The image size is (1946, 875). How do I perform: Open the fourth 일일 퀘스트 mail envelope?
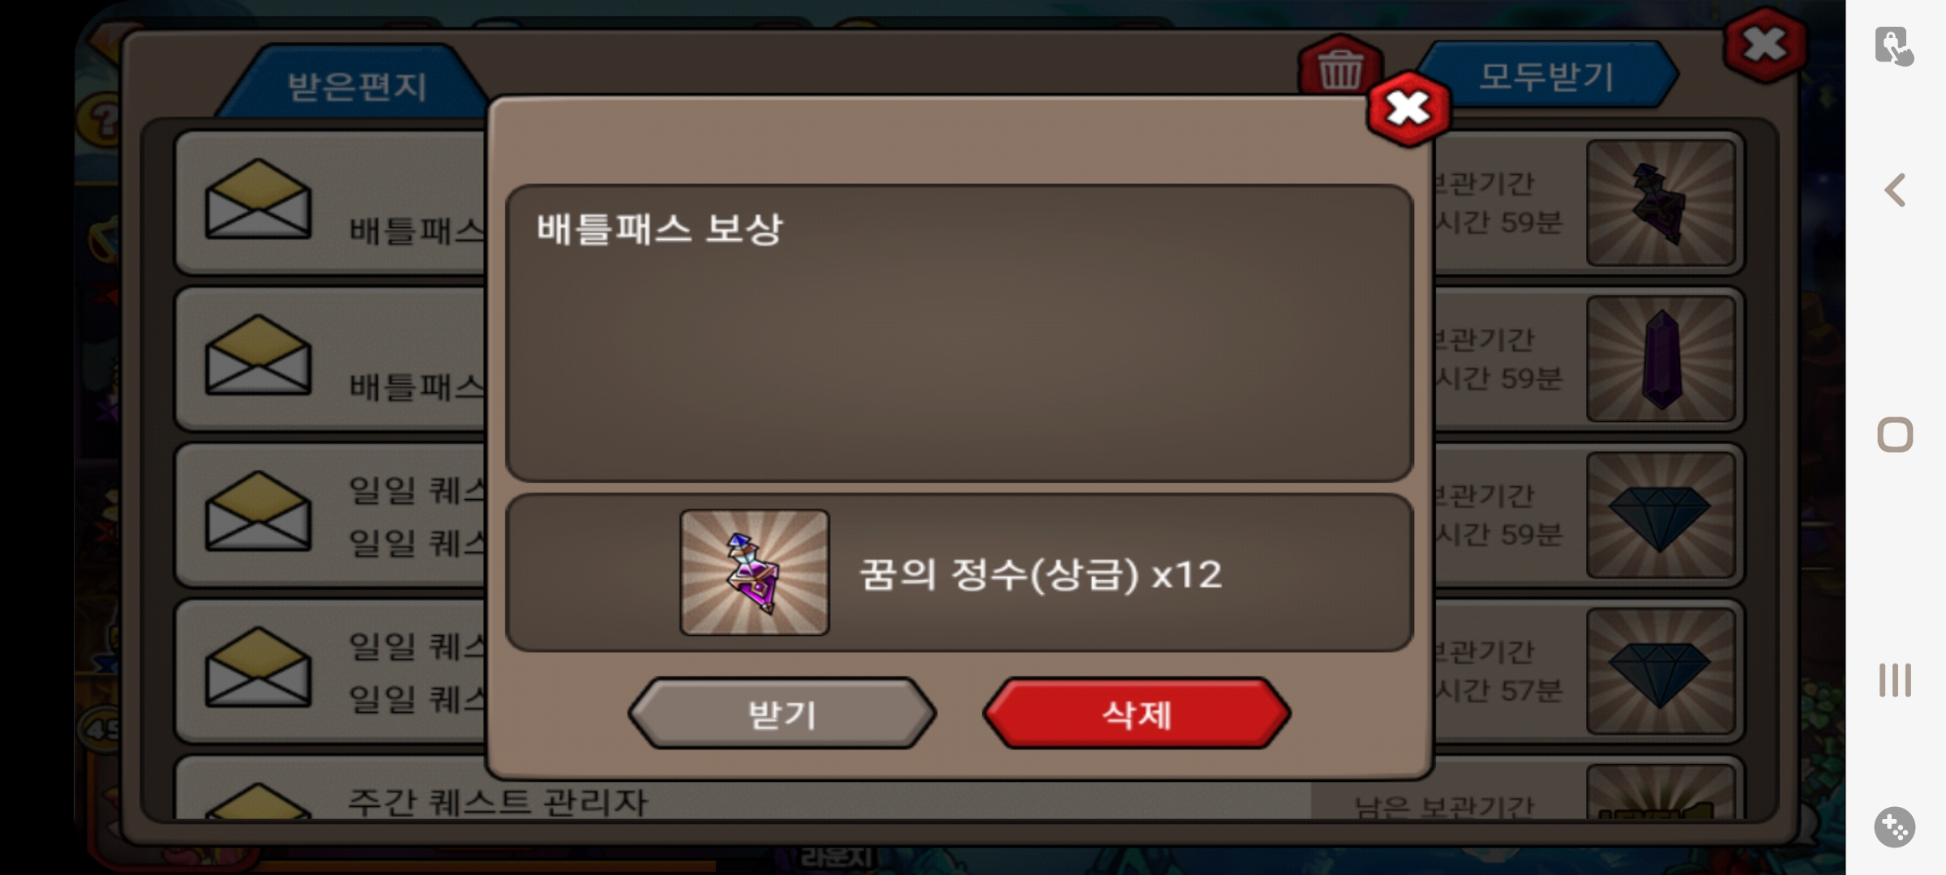coord(258,667)
